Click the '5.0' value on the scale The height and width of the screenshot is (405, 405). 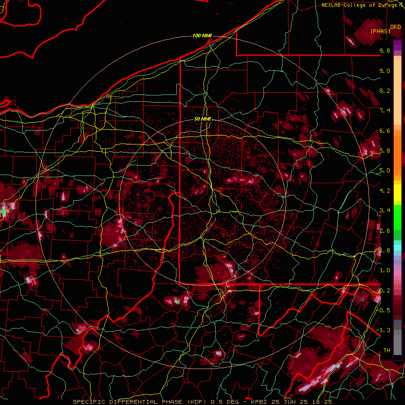tap(385, 171)
